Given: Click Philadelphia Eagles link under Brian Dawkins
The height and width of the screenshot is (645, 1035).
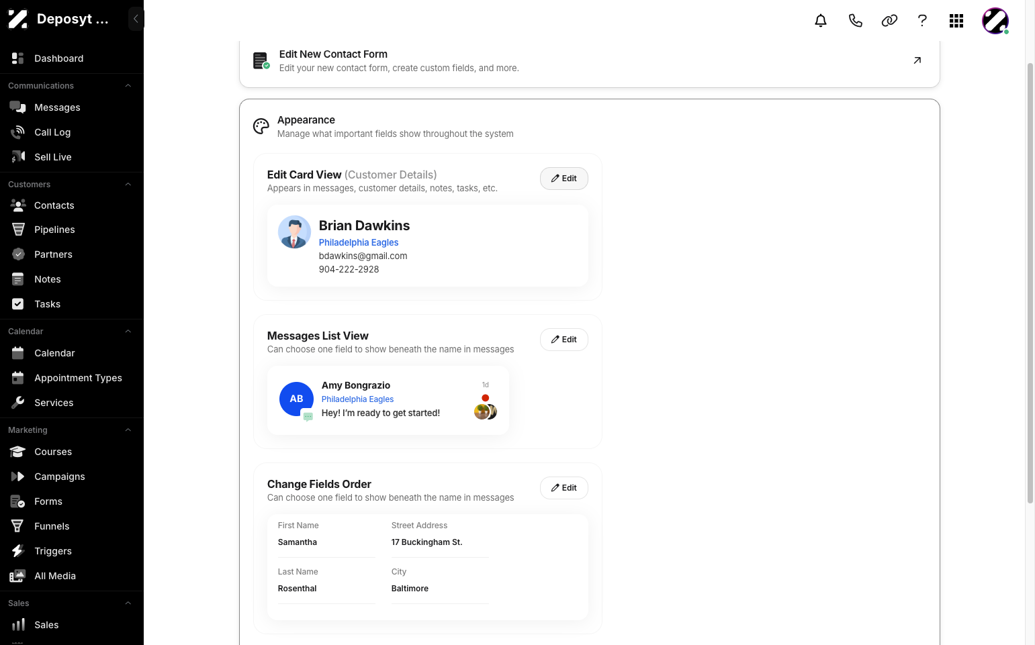Looking at the screenshot, I should pyautogui.click(x=359, y=242).
